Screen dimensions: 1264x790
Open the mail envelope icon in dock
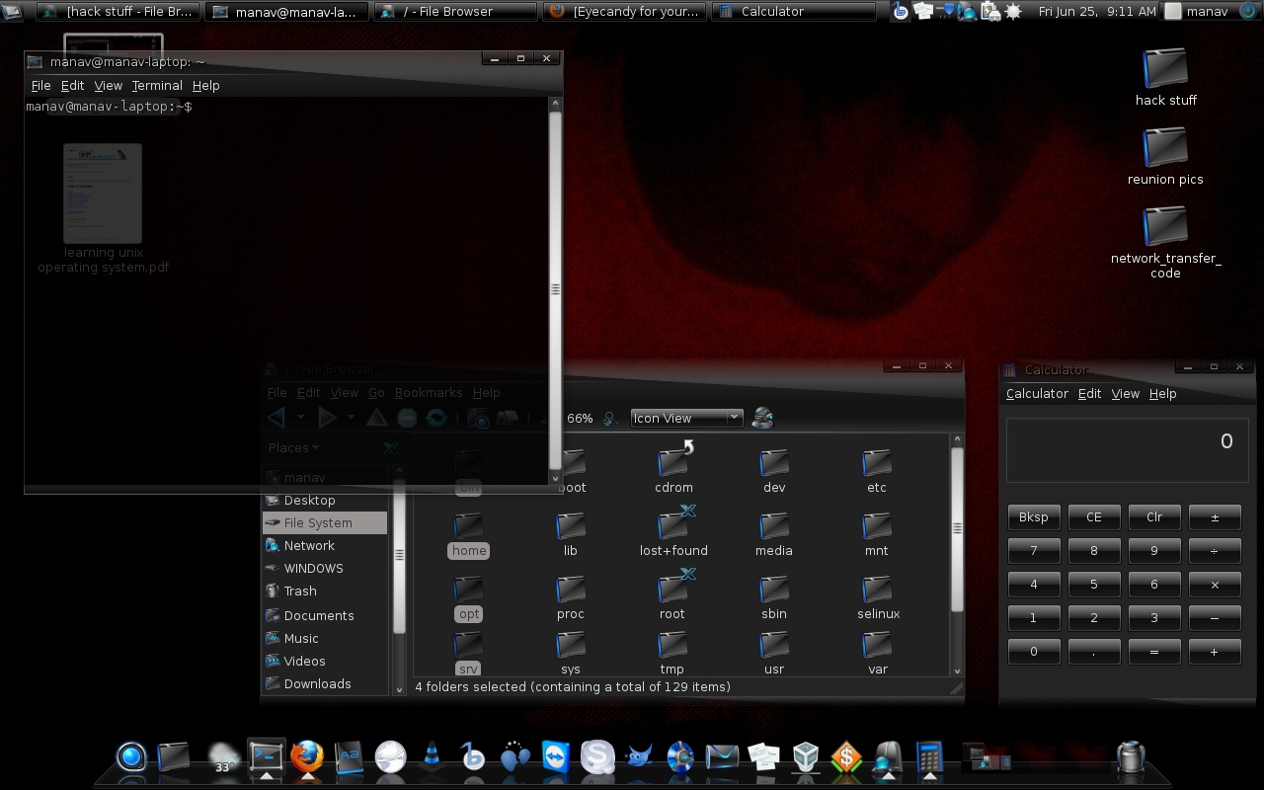point(722,757)
